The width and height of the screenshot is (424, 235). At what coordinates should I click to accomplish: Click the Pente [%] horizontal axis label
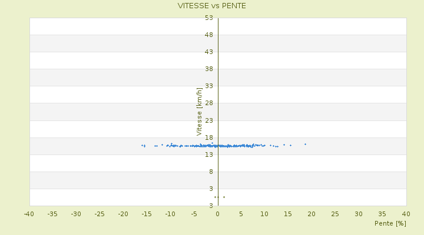pos(390,223)
